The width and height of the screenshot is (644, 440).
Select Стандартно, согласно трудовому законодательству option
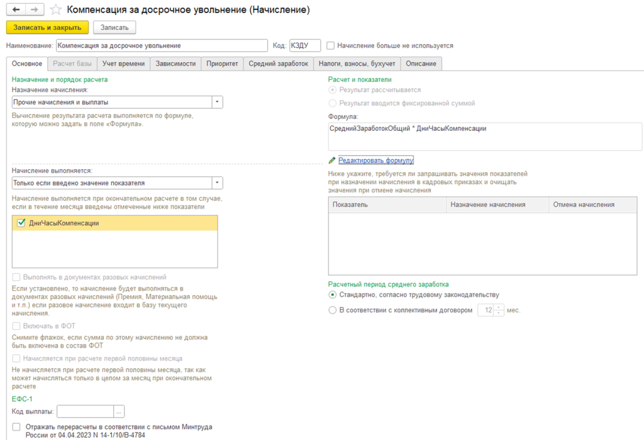click(x=332, y=295)
